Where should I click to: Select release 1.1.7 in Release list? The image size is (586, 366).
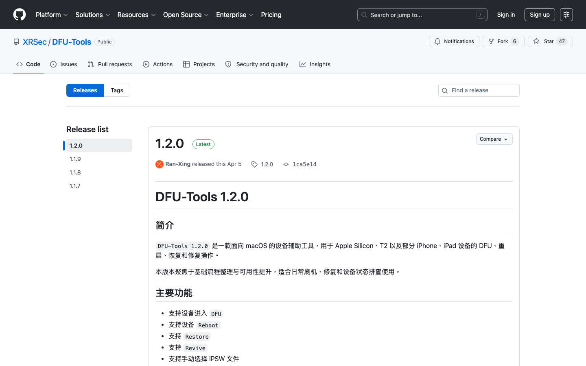(99, 186)
